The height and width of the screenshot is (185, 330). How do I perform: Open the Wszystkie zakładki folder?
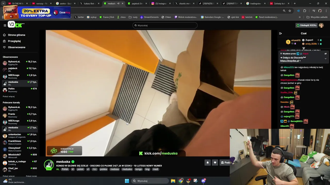(317, 17)
